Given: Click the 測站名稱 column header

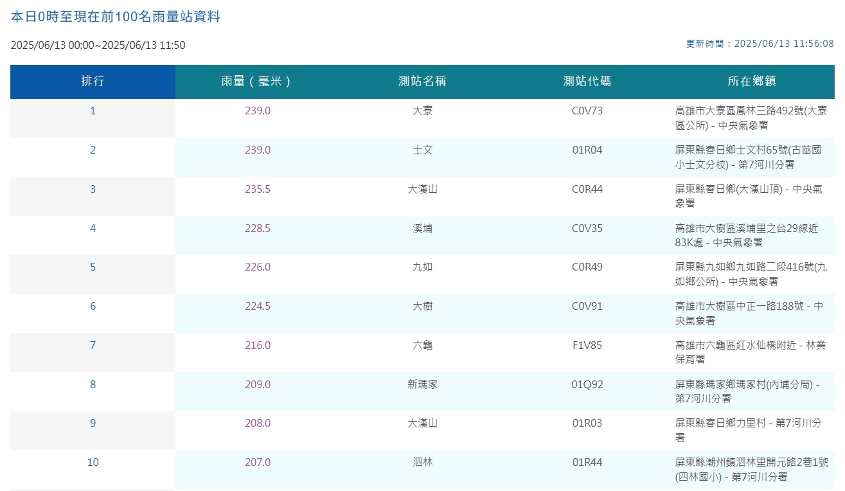Looking at the screenshot, I should (423, 81).
